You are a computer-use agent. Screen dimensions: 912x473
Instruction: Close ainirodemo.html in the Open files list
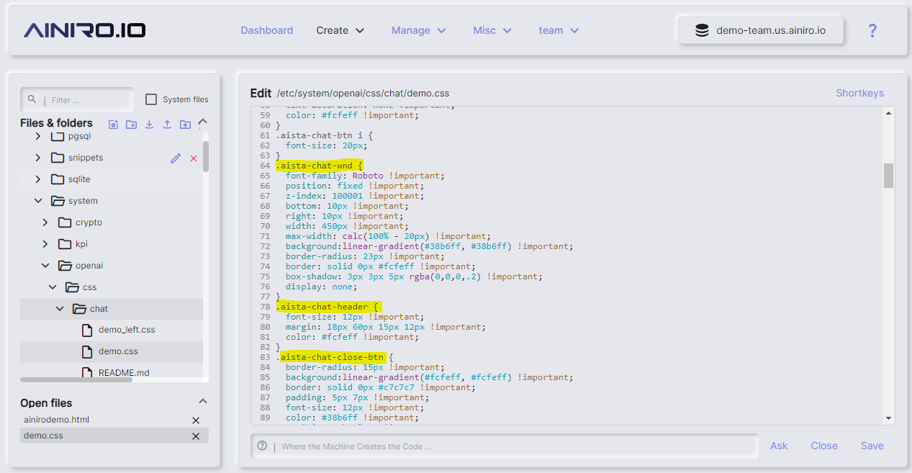pyautogui.click(x=195, y=420)
